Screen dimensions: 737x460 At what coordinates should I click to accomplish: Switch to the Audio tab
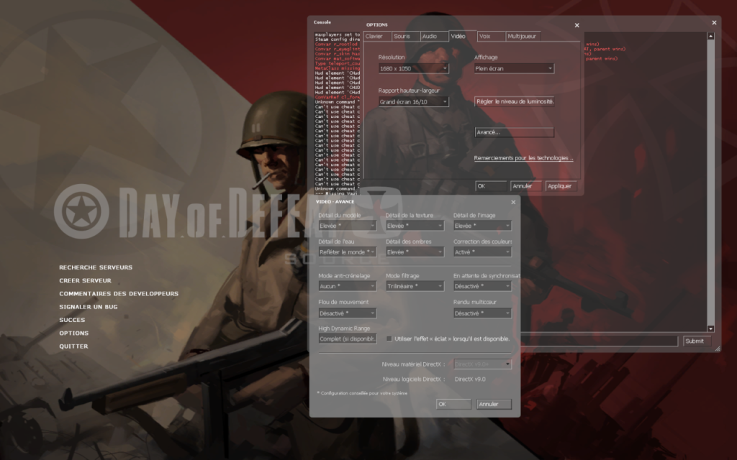click(x=429, y=36)
